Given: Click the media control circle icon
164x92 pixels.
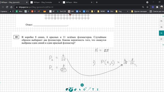Looking at the screenshot, I should [x=147, y=2].
